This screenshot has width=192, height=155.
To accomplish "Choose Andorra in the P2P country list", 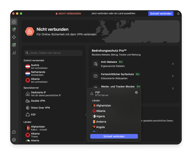I will (x=101, y=122).
